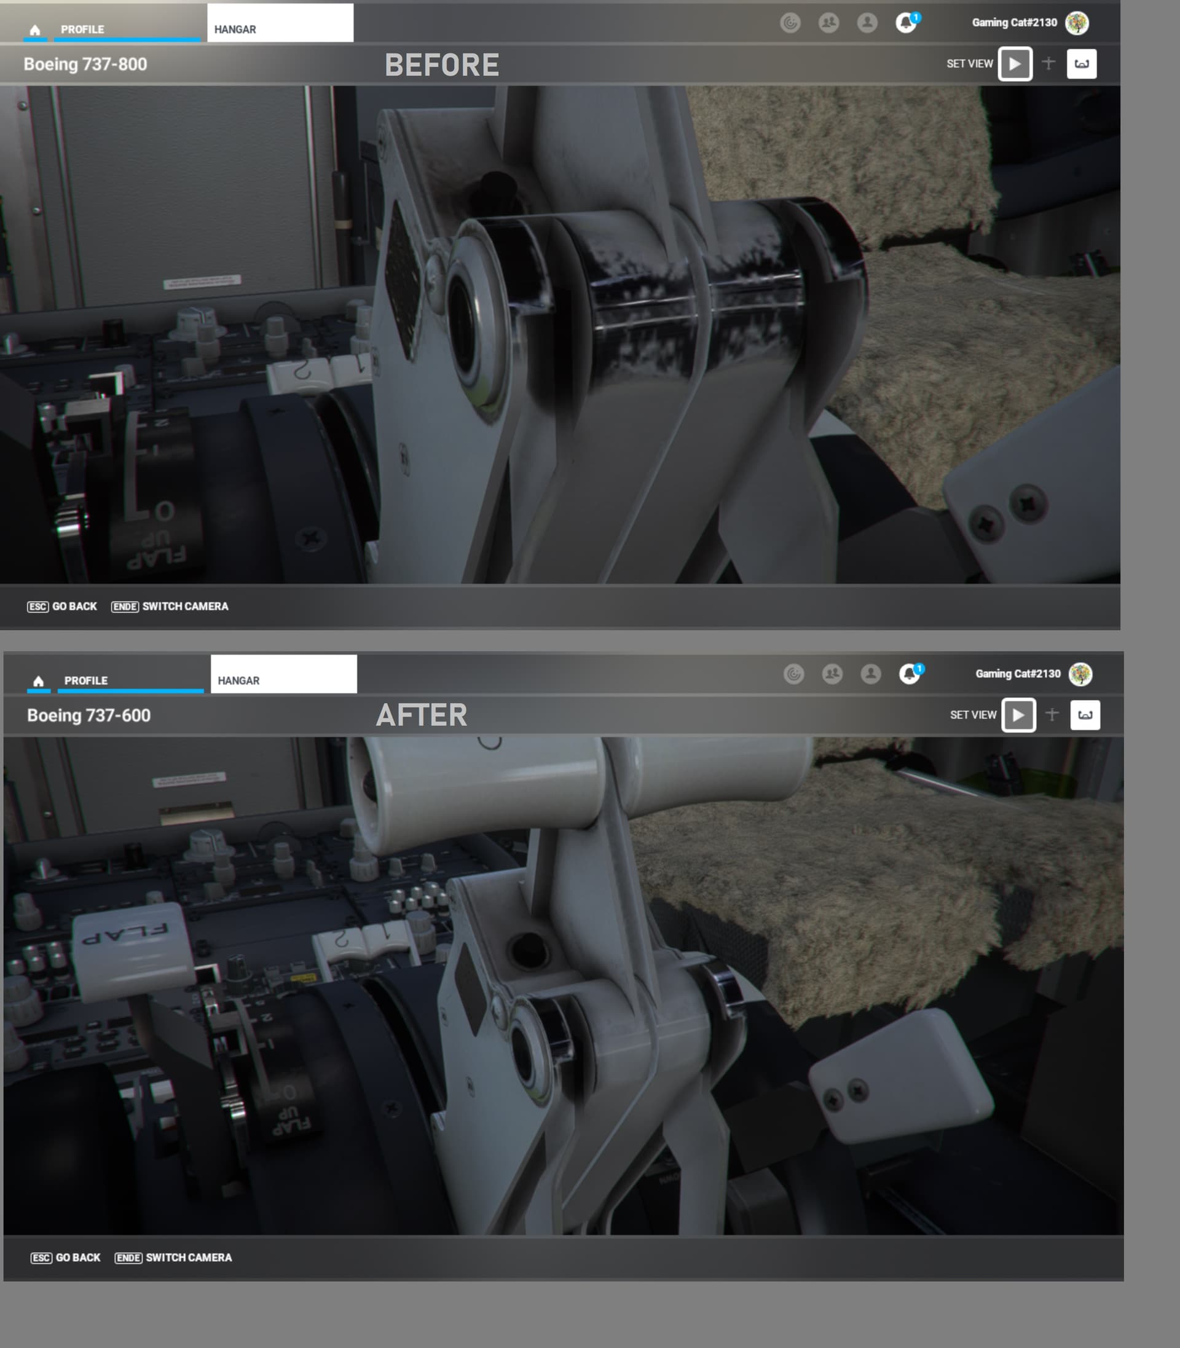Click Gaming Cat#2130 username in AFTER header

click(x=1017, y=674)
